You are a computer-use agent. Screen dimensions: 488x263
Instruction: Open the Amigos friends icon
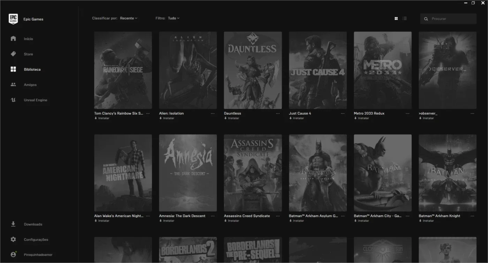[x=13, y=85]
